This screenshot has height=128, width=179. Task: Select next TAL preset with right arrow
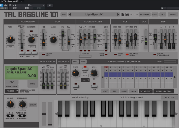pos(118,15)
